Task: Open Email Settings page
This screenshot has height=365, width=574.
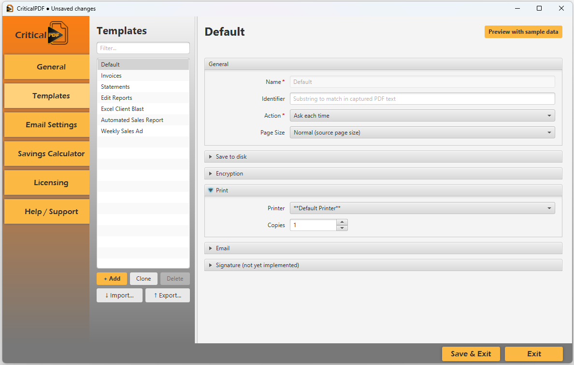Action: click(47, 124)
